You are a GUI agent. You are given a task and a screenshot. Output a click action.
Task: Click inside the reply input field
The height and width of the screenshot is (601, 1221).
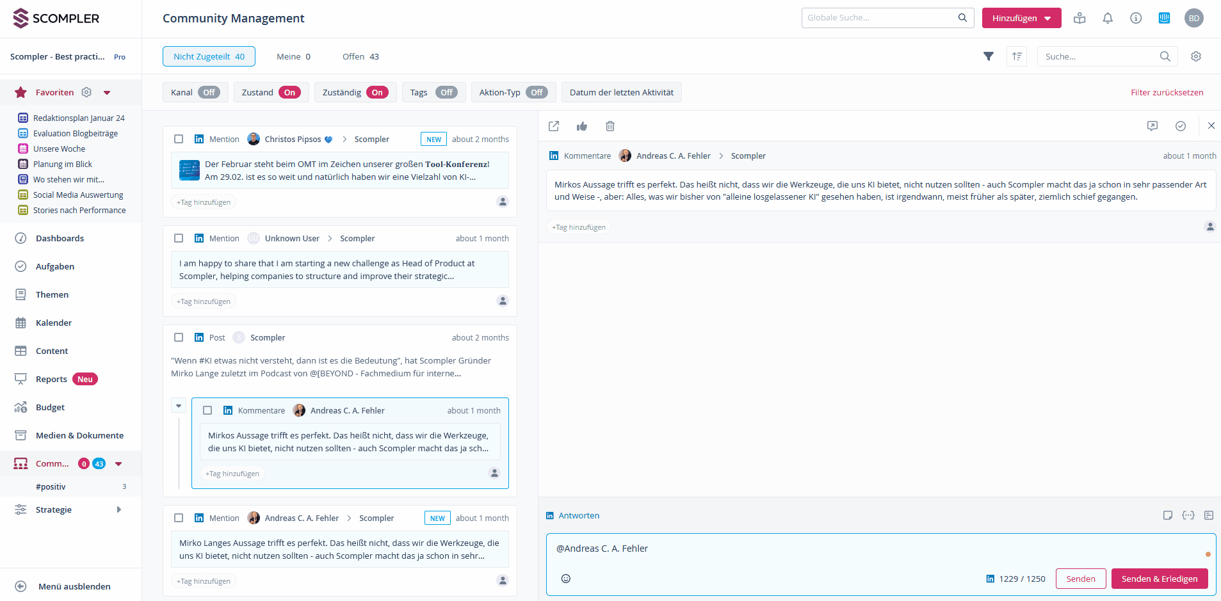click(768, 549)
